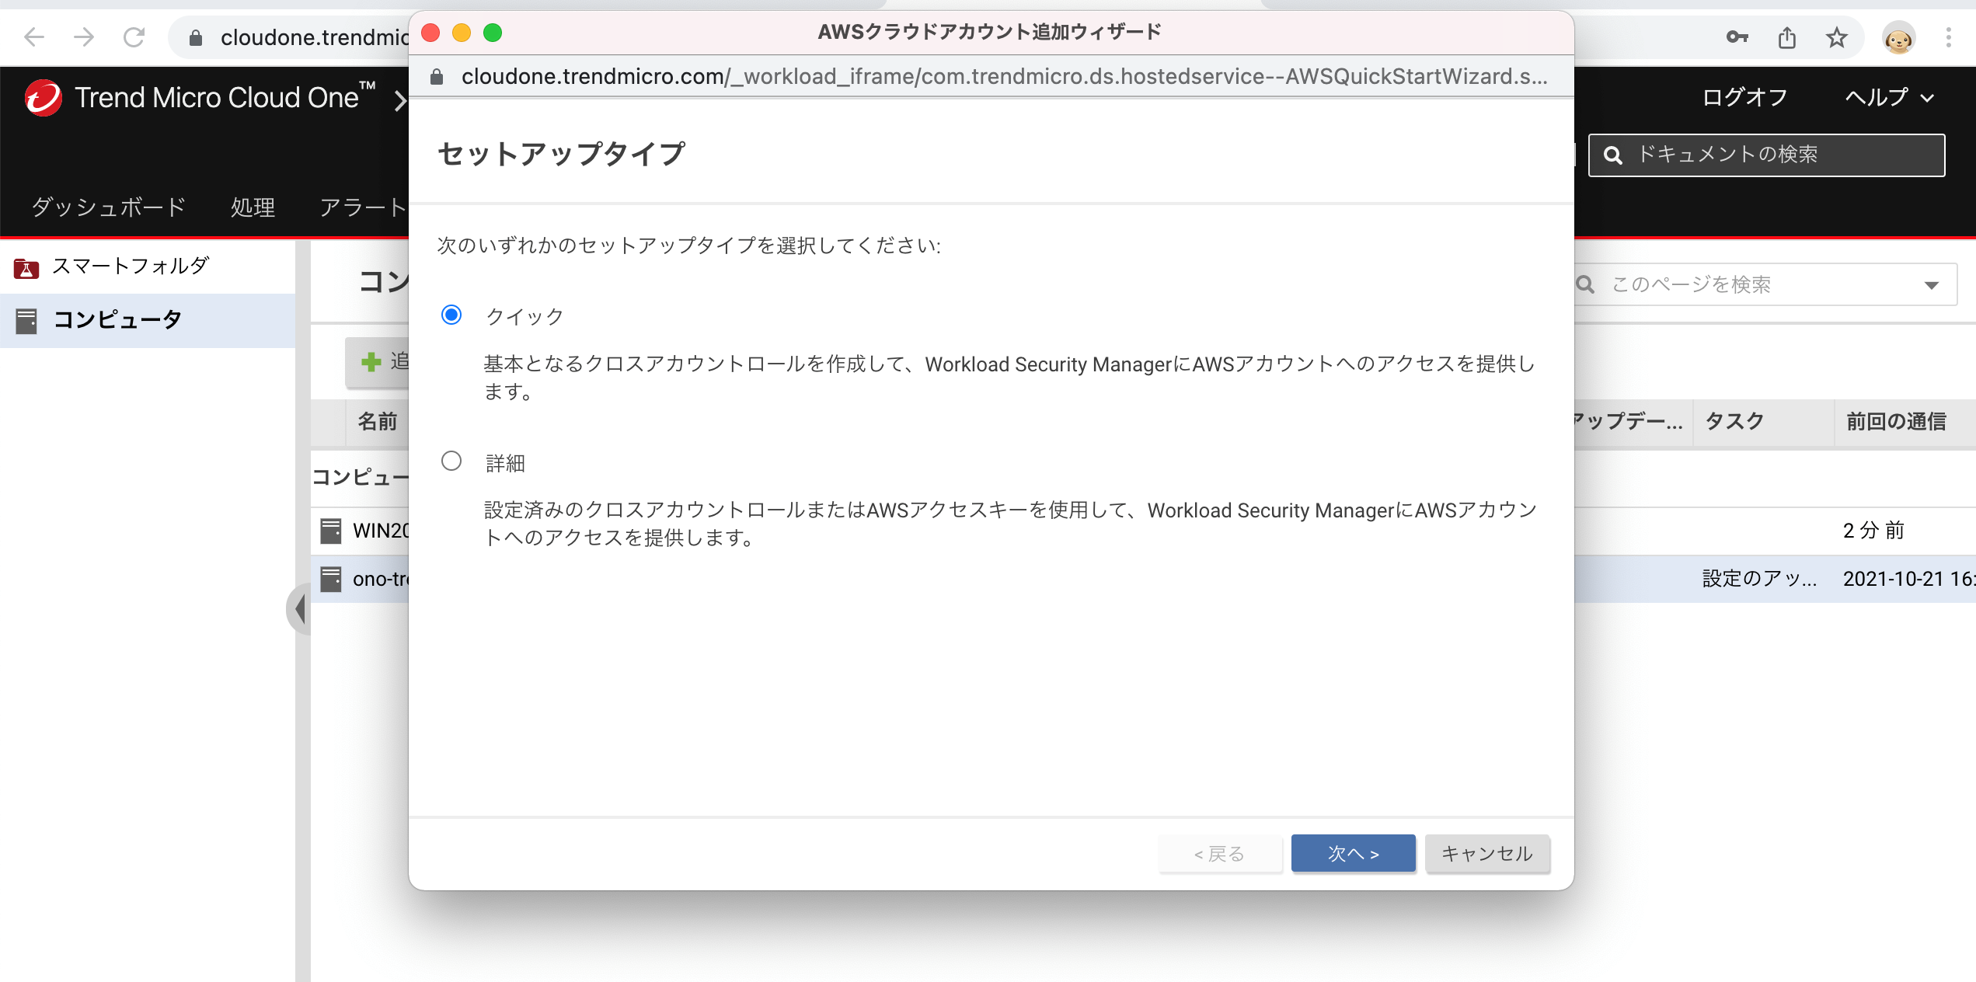Click the magnifier icon in document search
The height and width of the screenshot is (982, 1976).
pos(1613,155)
